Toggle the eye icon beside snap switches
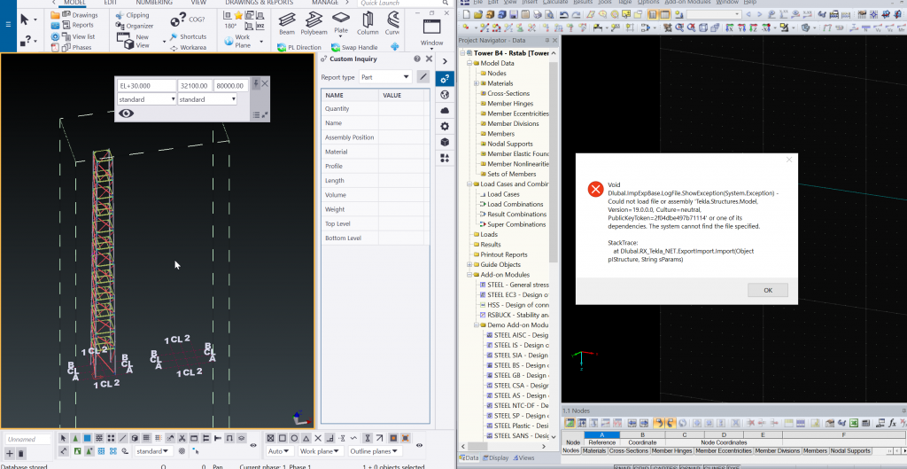The width and height of the screenshot is (907, 469). pyautogui.click(x=421, y=445)
